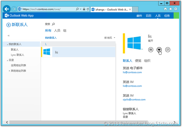
Task: Click the schedule meeting icon for lis
Action: click(168, 50)
